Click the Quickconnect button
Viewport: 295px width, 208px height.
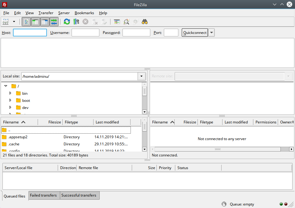click(195, 33)
